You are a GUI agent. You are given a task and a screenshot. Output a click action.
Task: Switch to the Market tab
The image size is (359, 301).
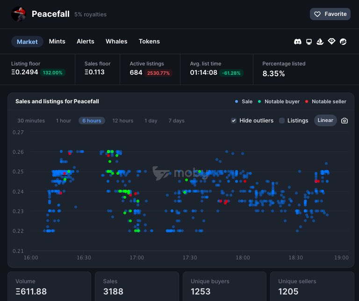[27, 42]
